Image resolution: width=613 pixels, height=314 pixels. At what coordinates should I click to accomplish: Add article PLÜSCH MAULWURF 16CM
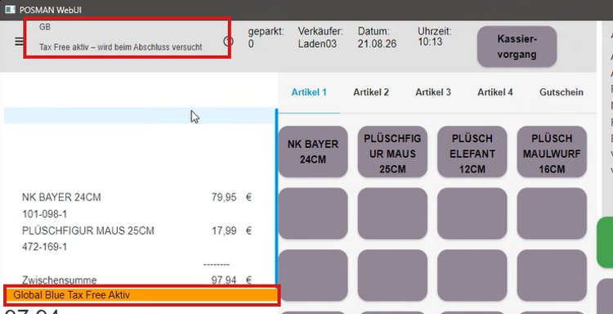click(552, 152)
